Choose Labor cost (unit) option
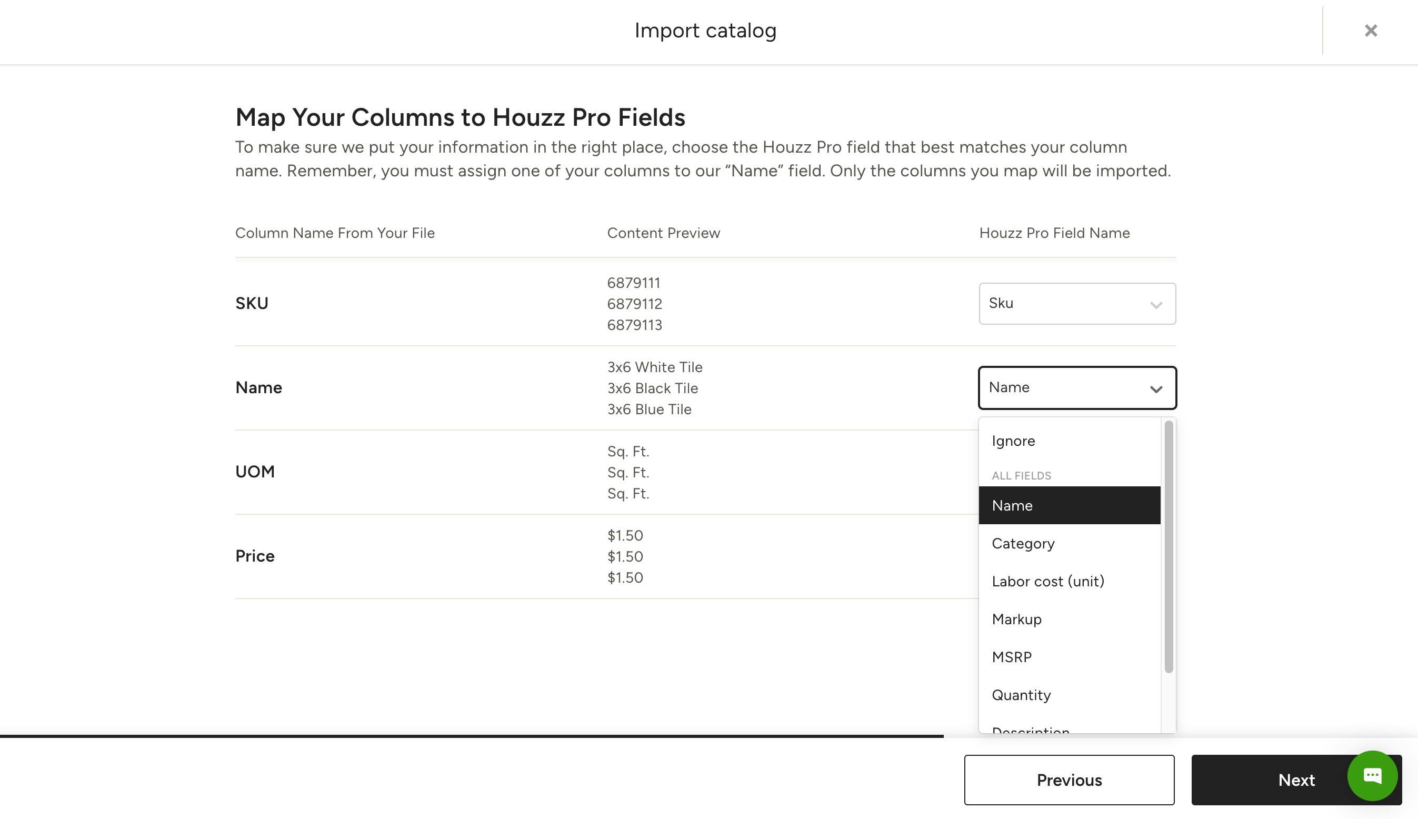1418x819 pixels. [x=1047, y=581]
